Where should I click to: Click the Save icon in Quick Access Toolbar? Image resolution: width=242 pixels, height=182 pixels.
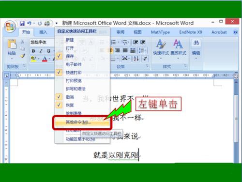point(22,24)
